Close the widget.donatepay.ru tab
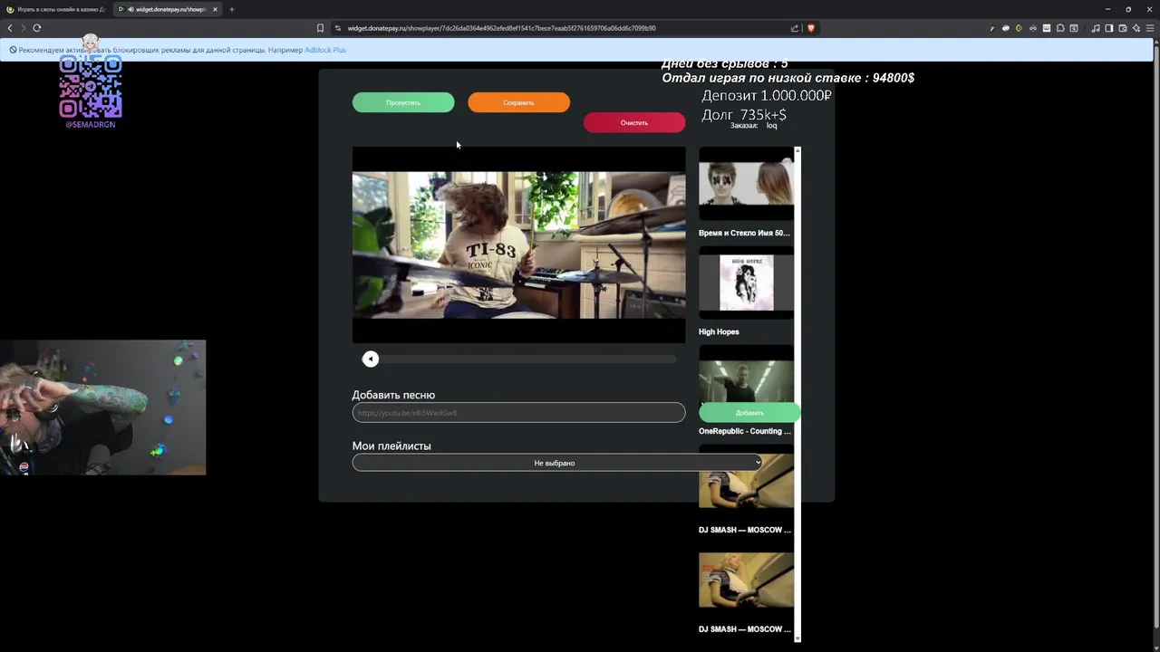This screenshot has height=652, width=1160. pos(215,9)
